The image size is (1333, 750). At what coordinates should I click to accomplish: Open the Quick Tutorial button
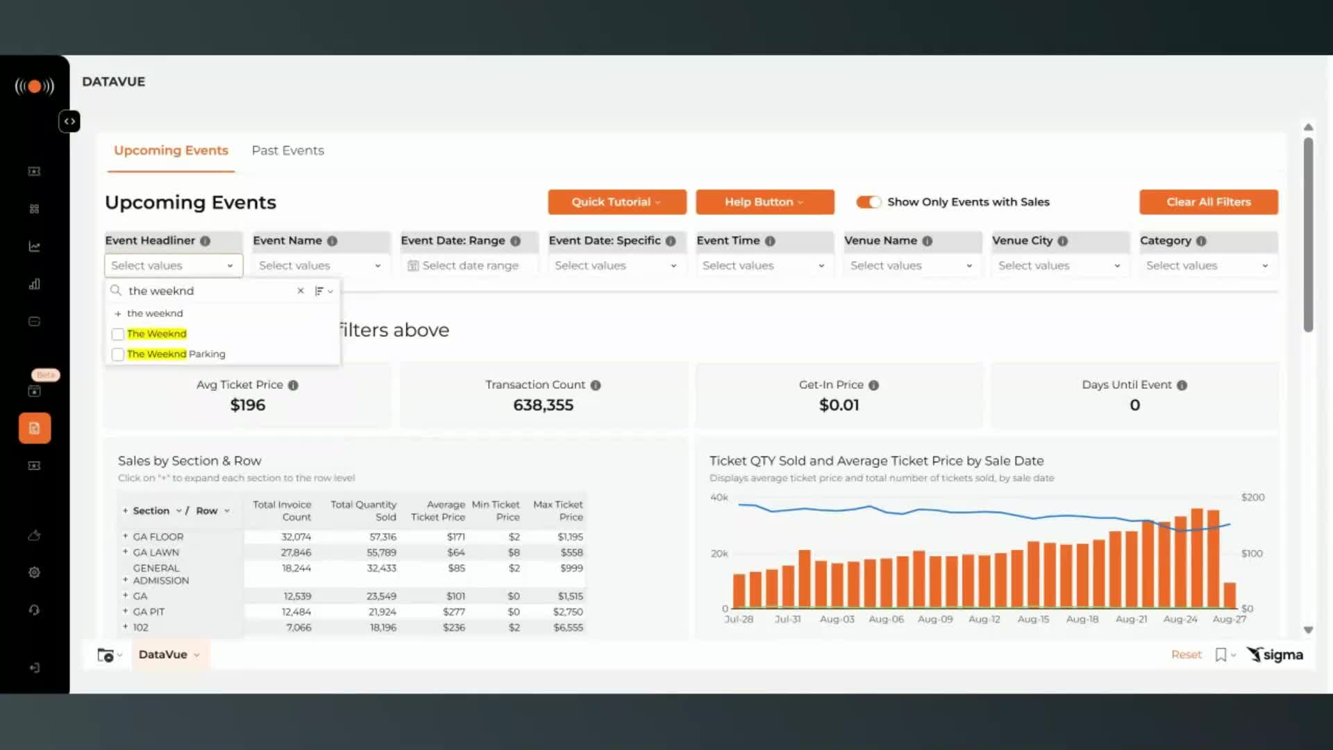click(x=617, y=202)
